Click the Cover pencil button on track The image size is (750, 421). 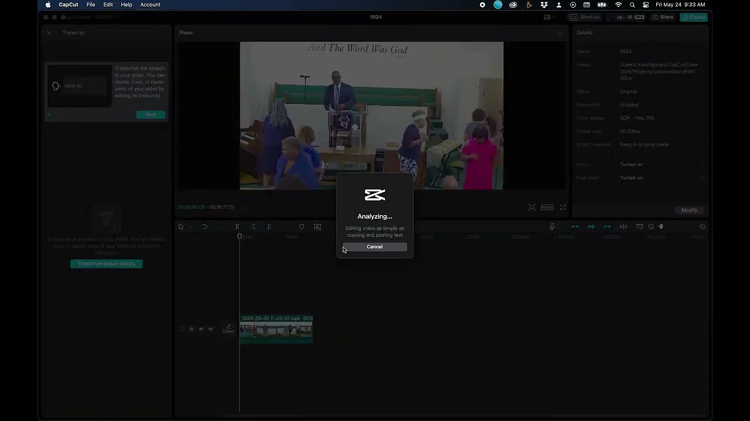point(229,329)
